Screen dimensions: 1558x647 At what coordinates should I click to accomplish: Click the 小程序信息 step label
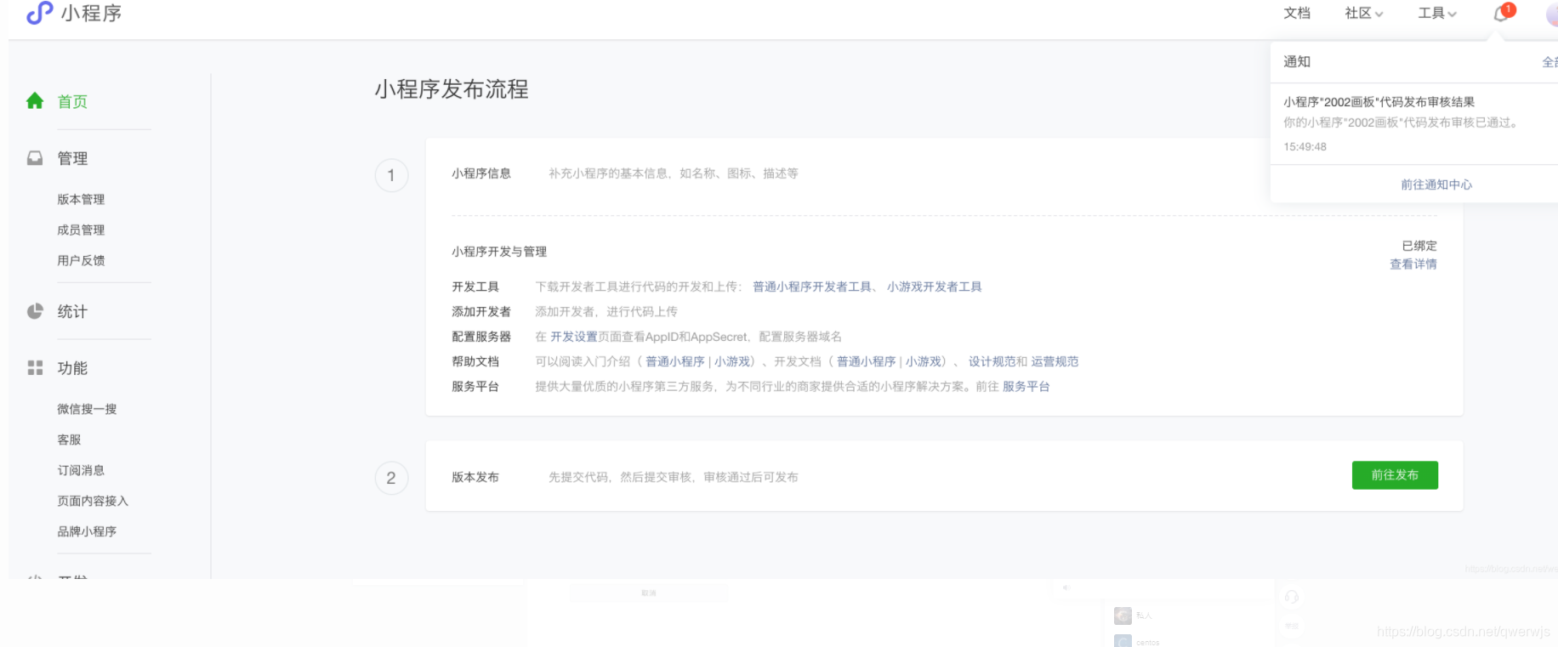[481, 173]
